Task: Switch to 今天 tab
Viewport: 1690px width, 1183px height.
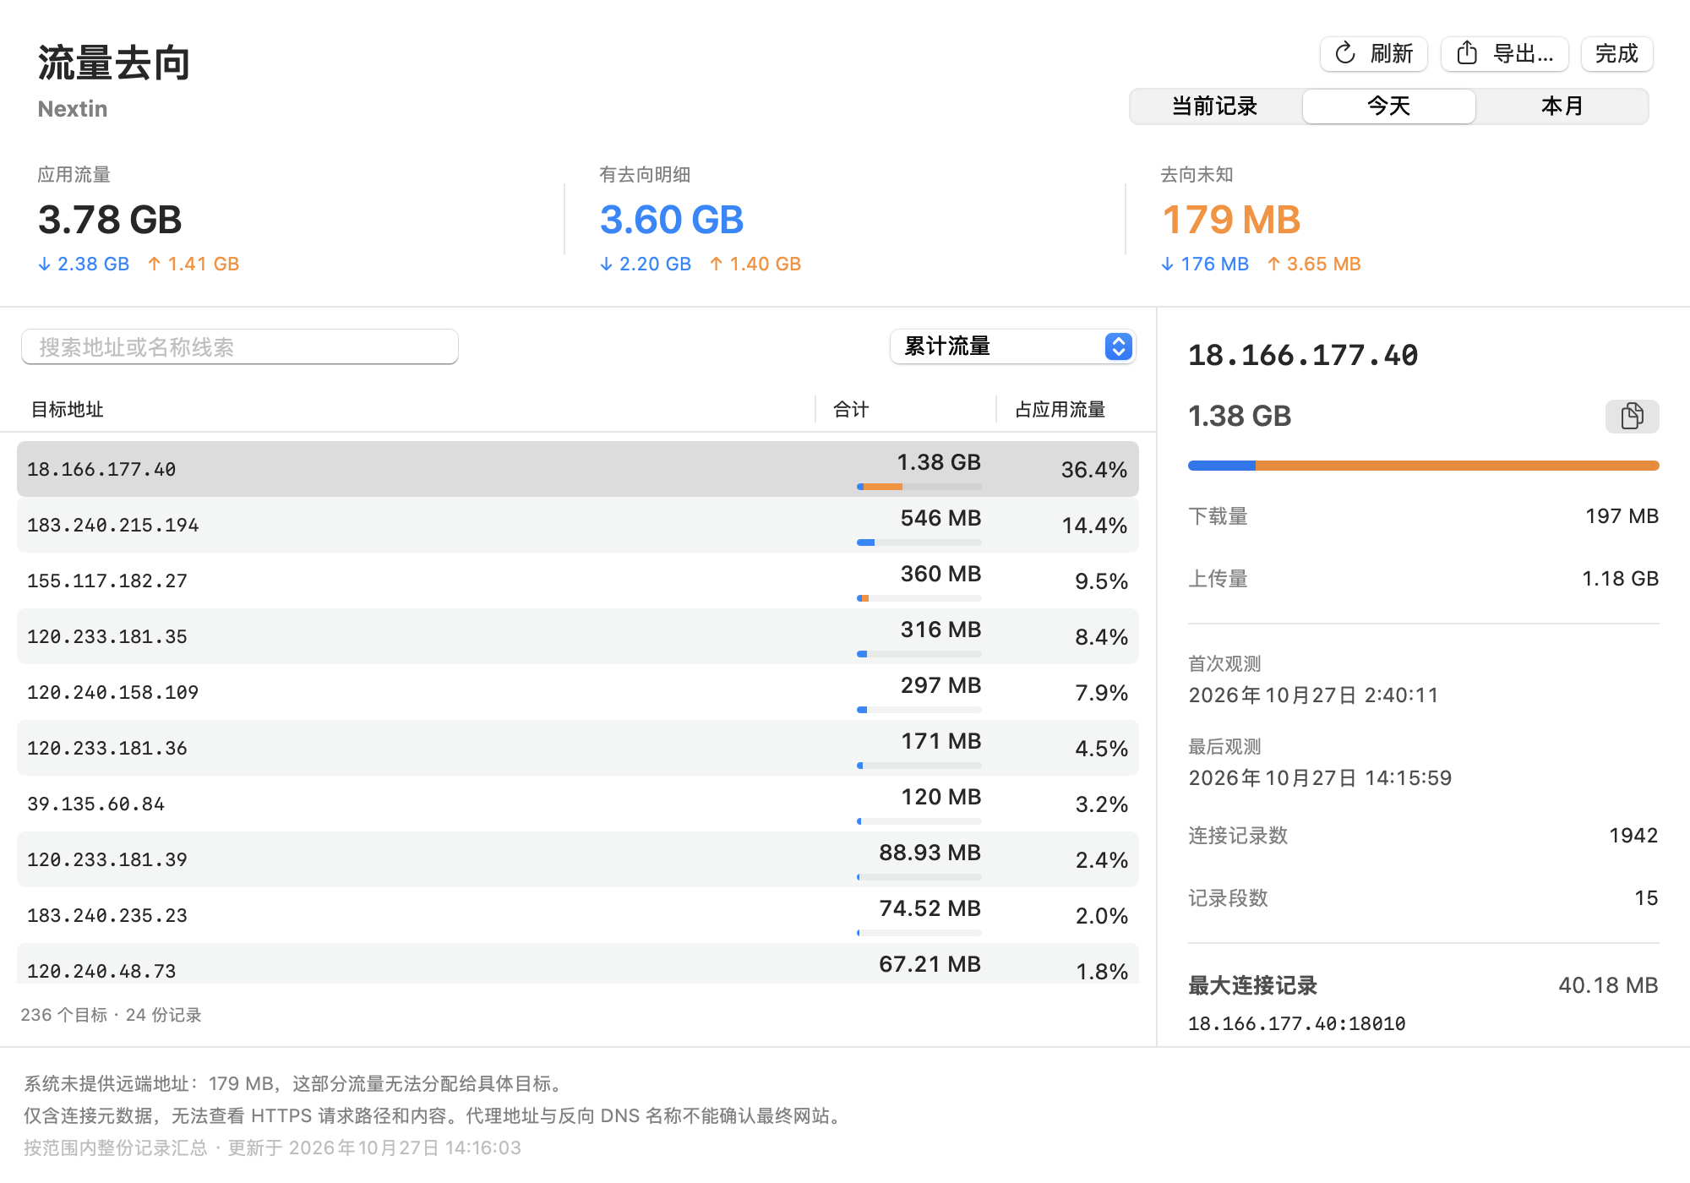Action: (x=1388, y=106)
